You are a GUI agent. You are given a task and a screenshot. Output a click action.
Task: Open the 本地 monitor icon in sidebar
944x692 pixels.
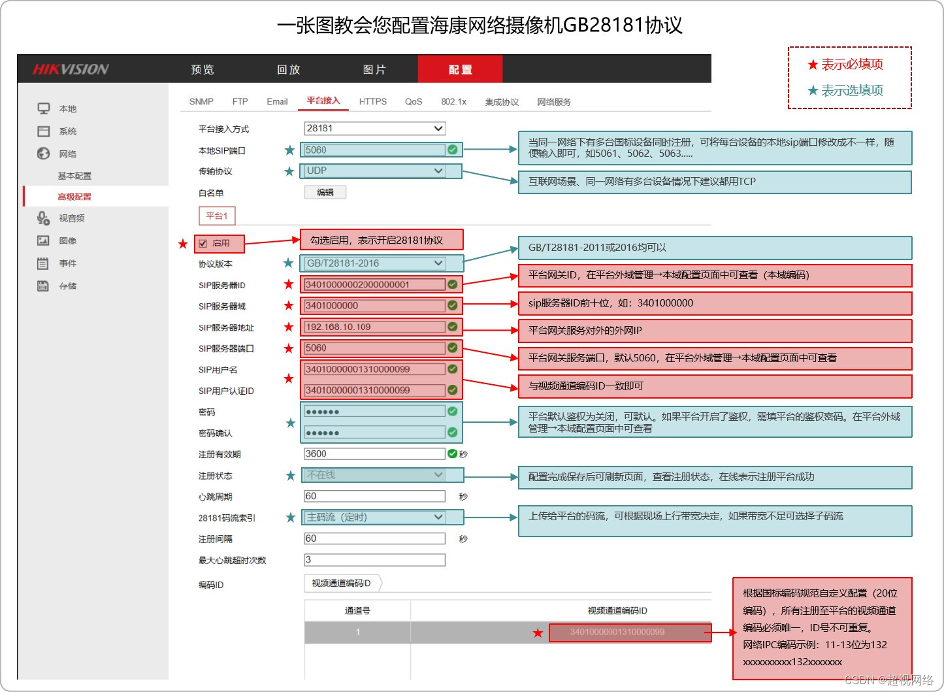[x=44, y=108]
